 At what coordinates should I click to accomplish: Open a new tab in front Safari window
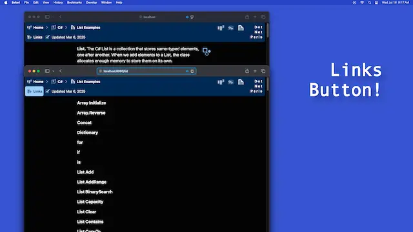point(255,71)
